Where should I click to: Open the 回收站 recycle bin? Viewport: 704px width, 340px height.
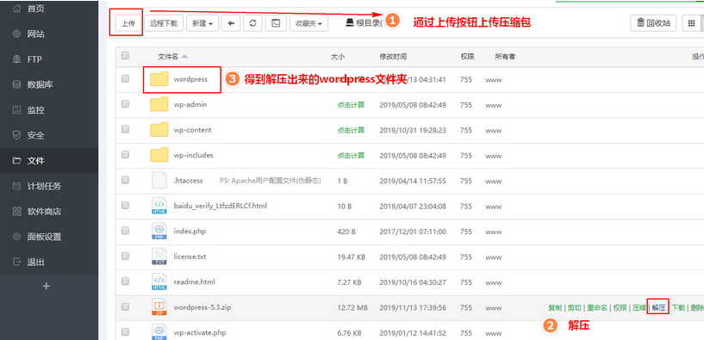coord(653,23)
